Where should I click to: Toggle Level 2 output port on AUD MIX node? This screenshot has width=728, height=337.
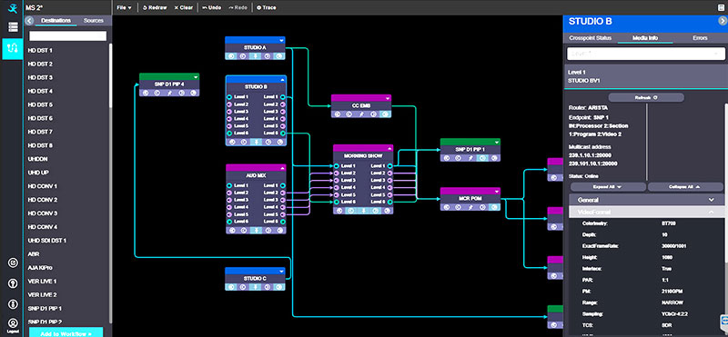point(283,193)
